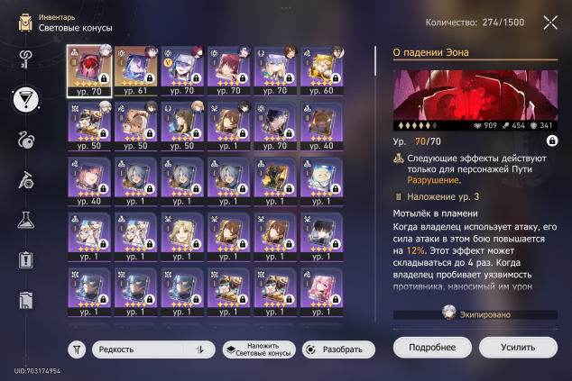
Task: Toggle sort order arrows beside Редкость
Action: (x=200, y=349)
